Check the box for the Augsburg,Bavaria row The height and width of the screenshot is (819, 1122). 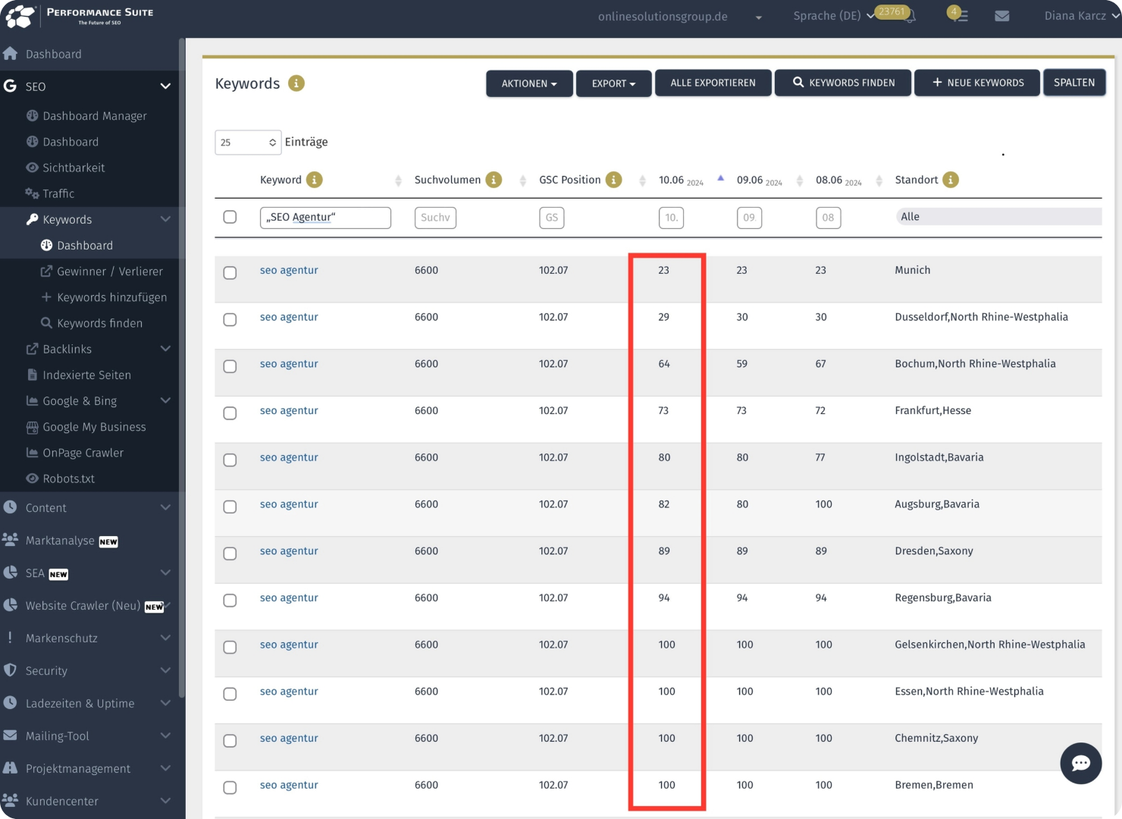230,507
